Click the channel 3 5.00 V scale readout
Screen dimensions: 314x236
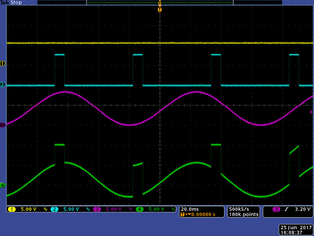tap(114, 209)
